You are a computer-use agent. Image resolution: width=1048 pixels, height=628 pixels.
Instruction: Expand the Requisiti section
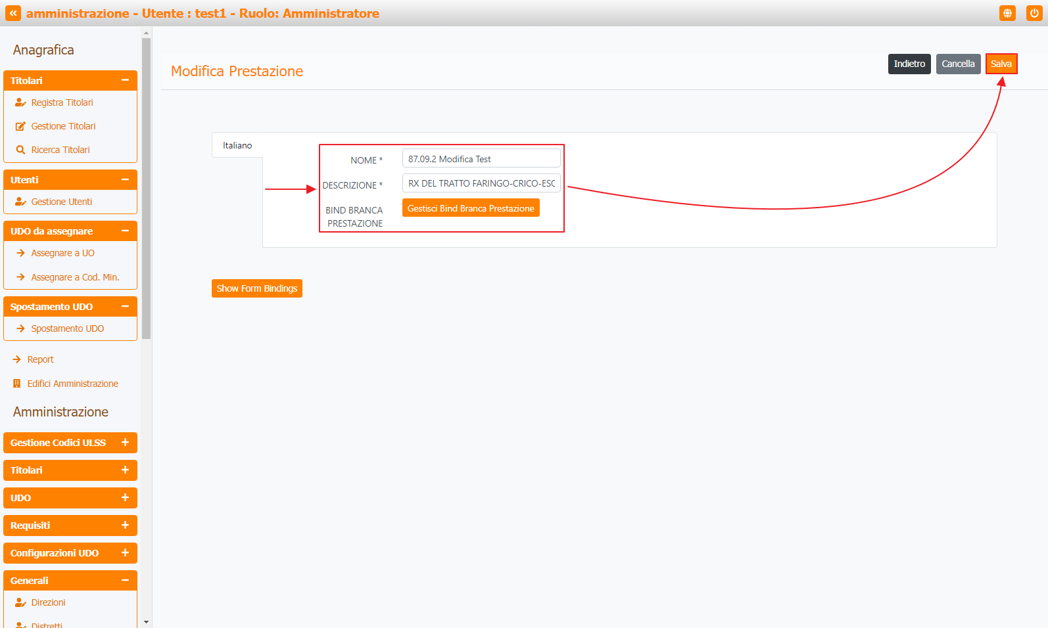[125, 526]
